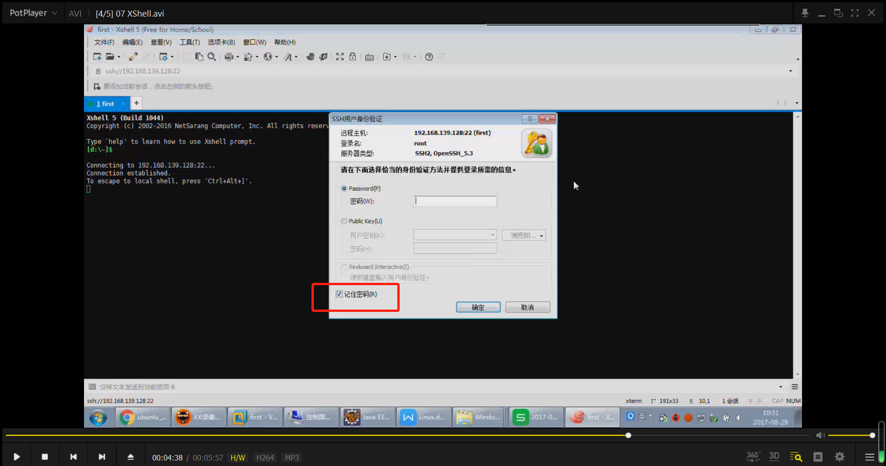The height and width of the screenshot is (466, 886).
Task: Skip to previous file in playlist
Action: 73,457
